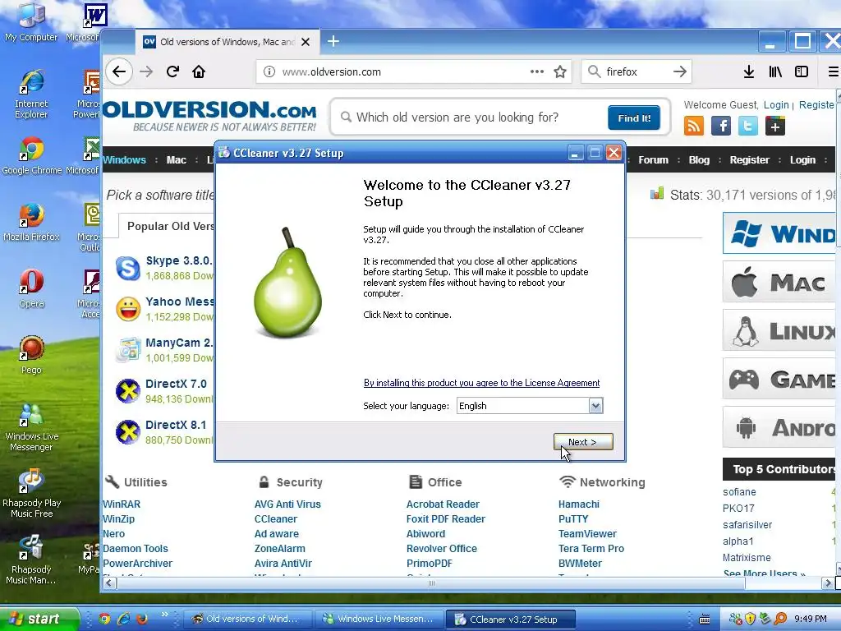Open a new browser tab
Screen dimensions: 841x631
[333, 41]
